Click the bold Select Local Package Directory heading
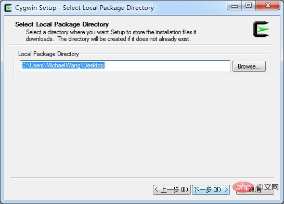Image resolution: width=284 pixels, height=204 pixels. (x=62, y=24)
